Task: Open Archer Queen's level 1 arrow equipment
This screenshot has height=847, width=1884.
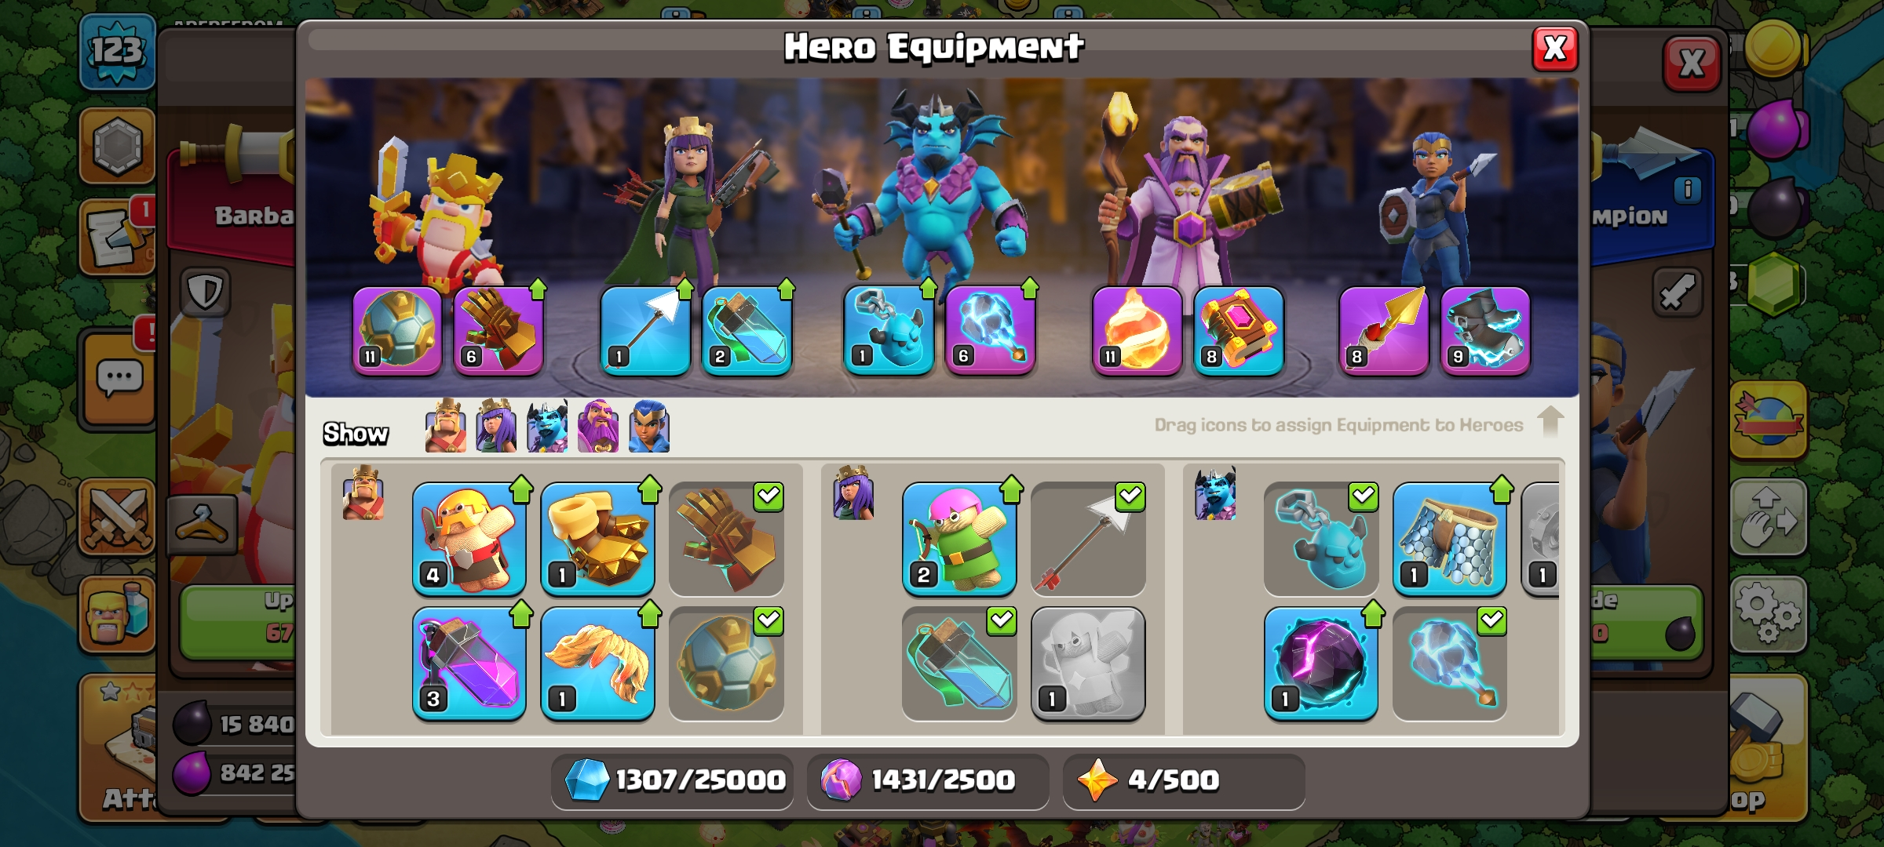Action: (645, 331)
